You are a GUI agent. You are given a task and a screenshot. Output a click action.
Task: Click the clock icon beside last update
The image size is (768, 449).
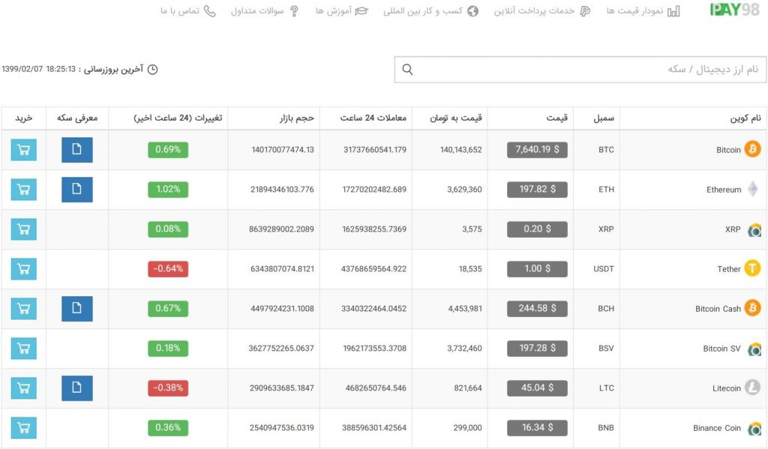click(153, 70)
